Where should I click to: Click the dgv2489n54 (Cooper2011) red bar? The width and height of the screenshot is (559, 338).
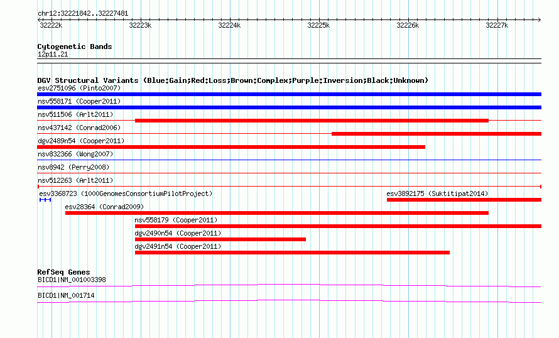click(231, 147)
